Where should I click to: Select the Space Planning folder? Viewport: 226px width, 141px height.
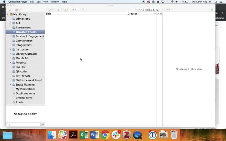25,85
